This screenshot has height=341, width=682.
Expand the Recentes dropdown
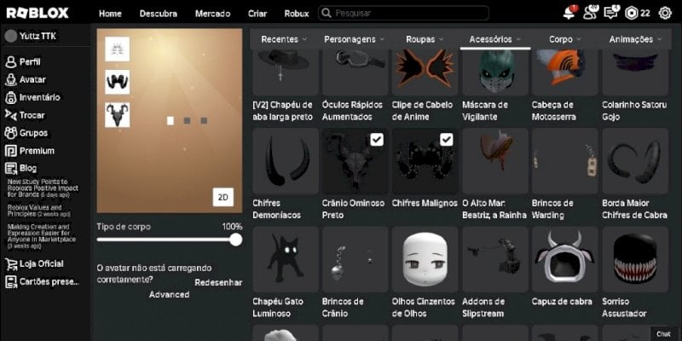[284, 39]
